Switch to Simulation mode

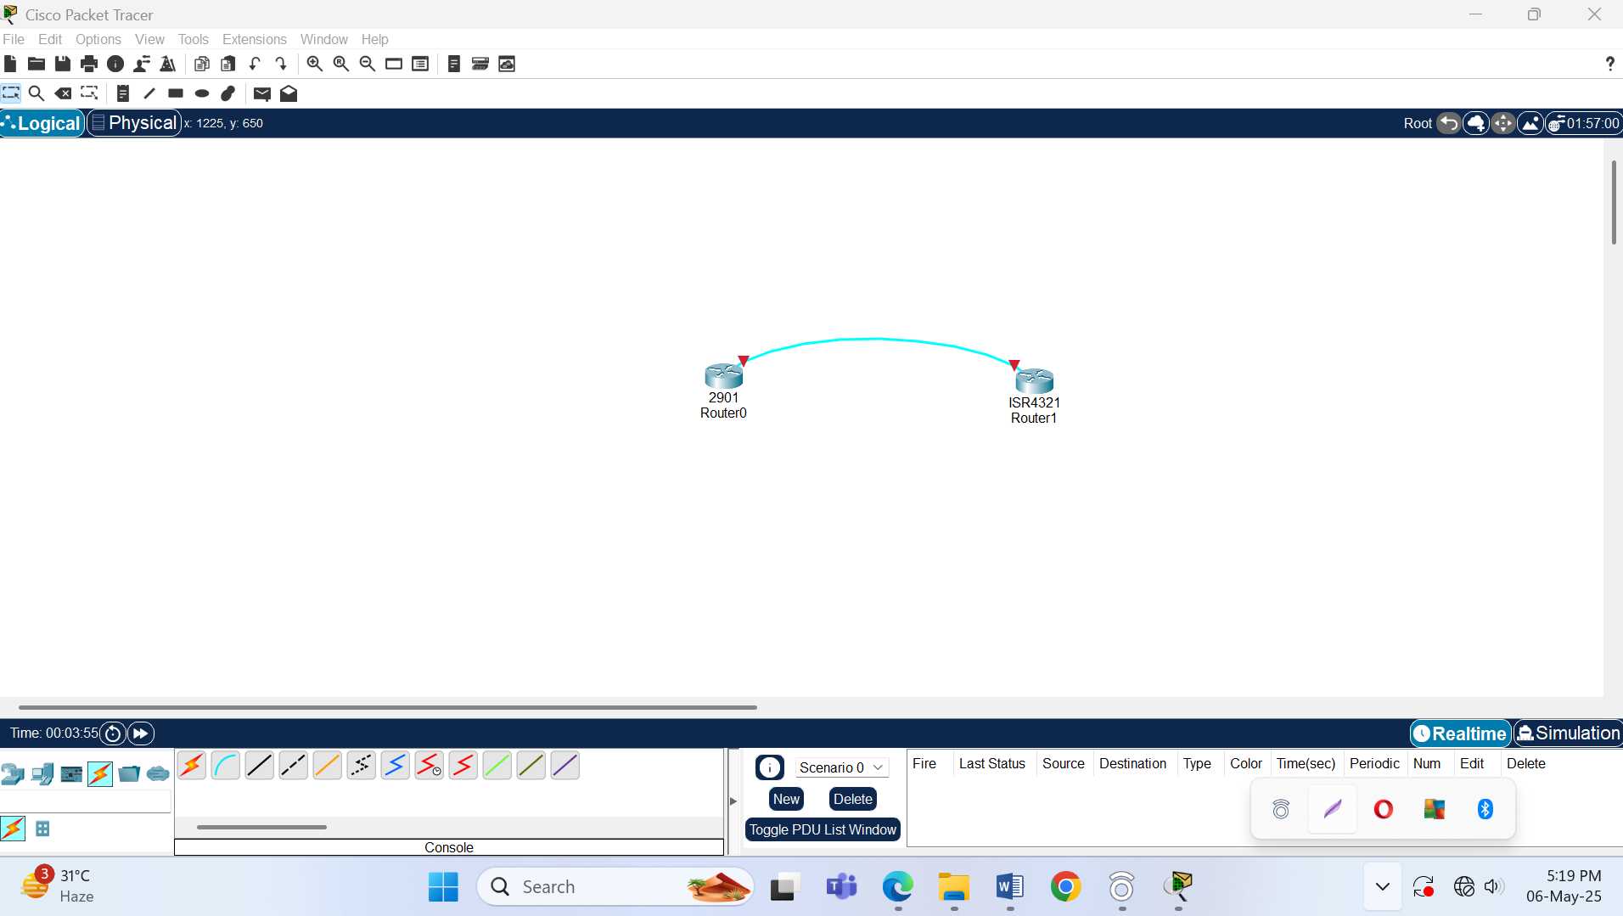[1569, 733]
